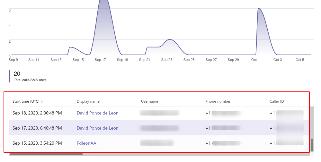Click the phone number in PdleonAA row
This screenshot has height=162, width=321.
[223, 143]
